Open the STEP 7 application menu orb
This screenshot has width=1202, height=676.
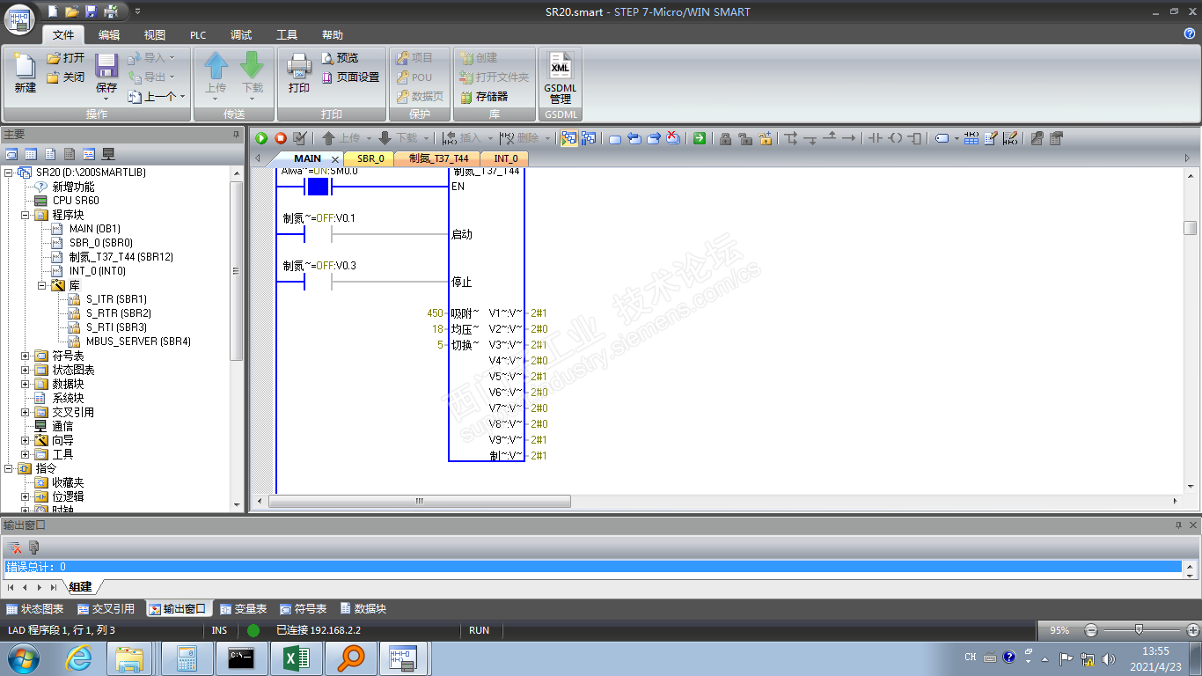coord(18,19)
